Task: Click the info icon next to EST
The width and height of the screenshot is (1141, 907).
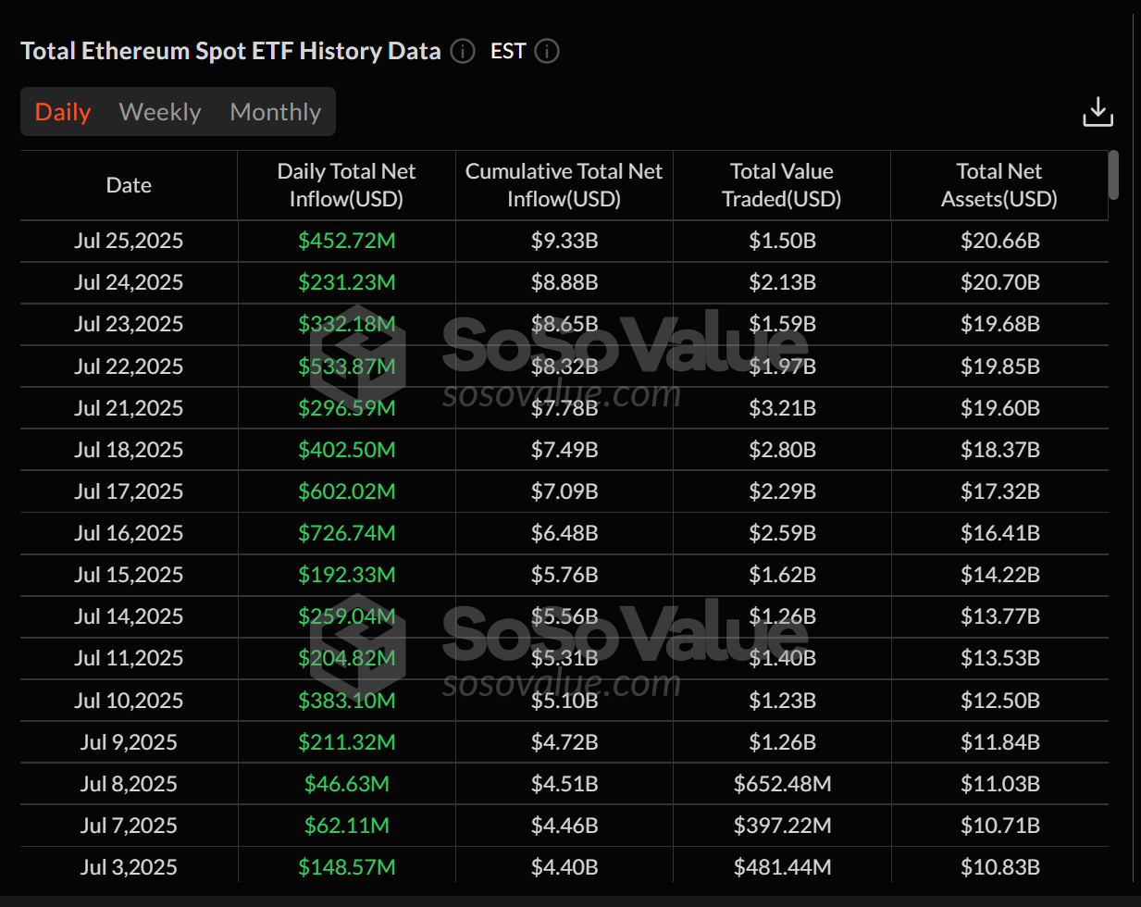Action: 546,52
